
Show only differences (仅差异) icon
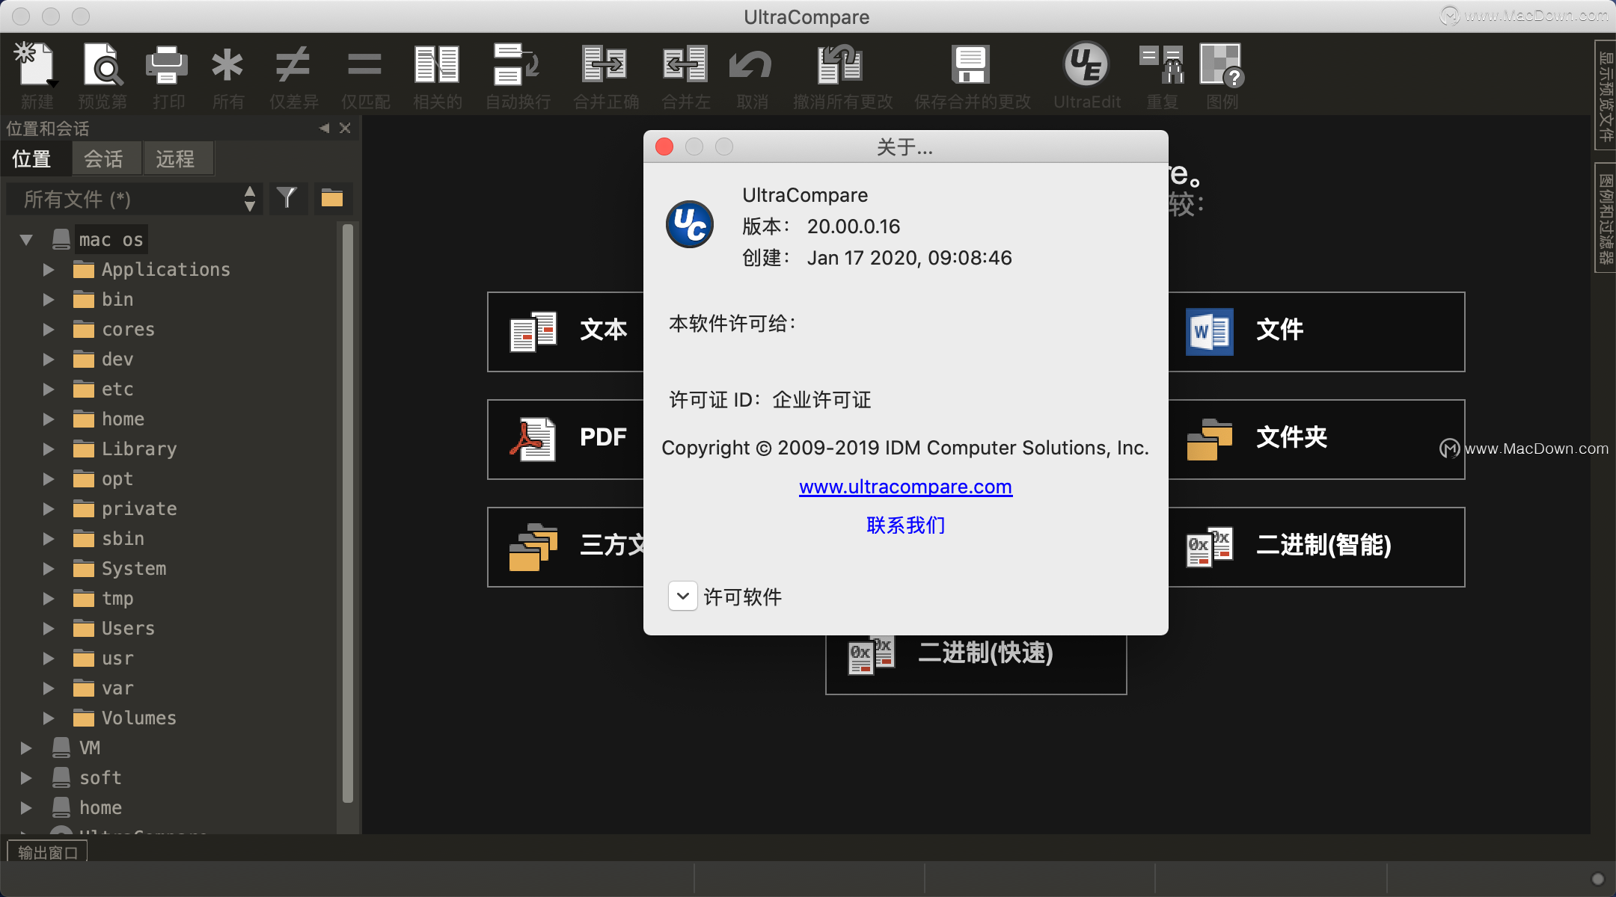point(293,66)
